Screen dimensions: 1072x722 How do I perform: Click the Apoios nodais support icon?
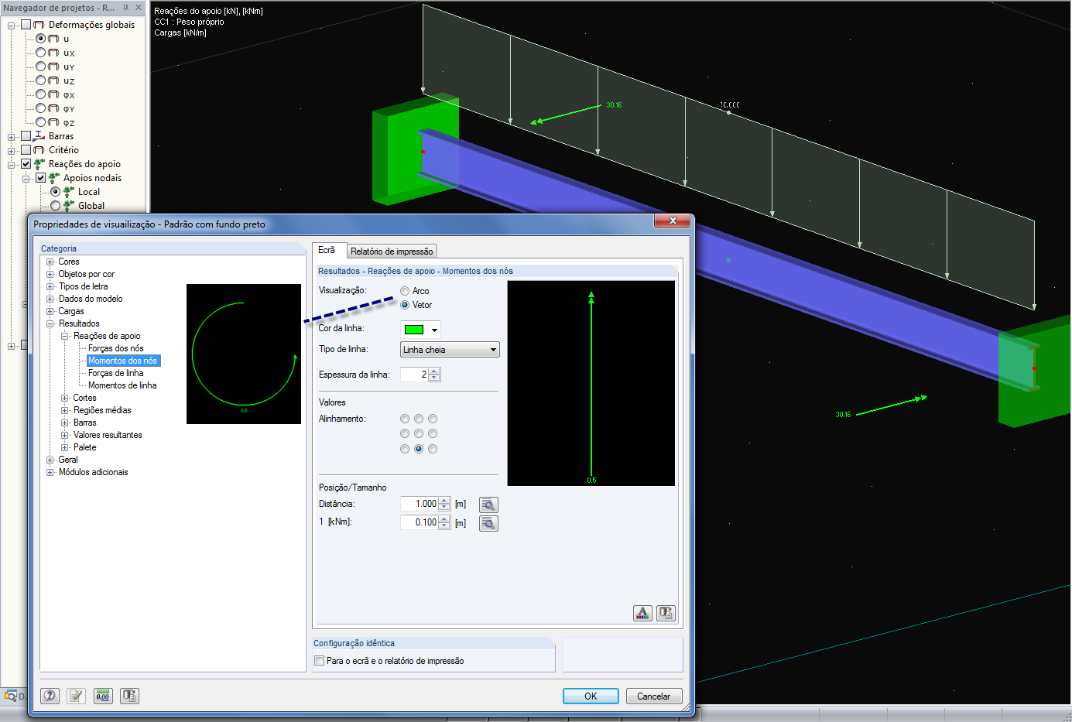click(x=54, y=178)
